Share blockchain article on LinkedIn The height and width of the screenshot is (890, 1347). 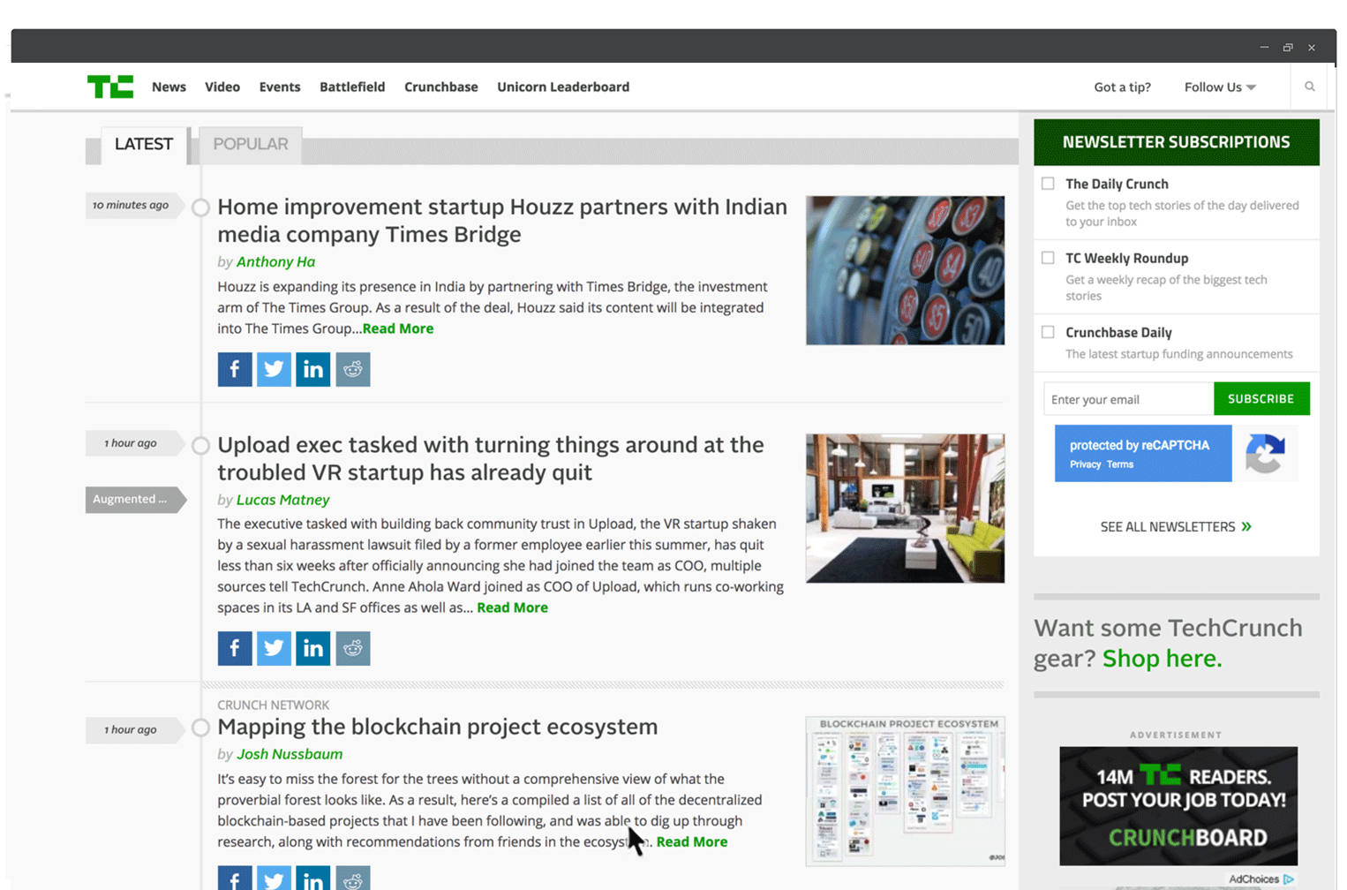coord(313,878)
